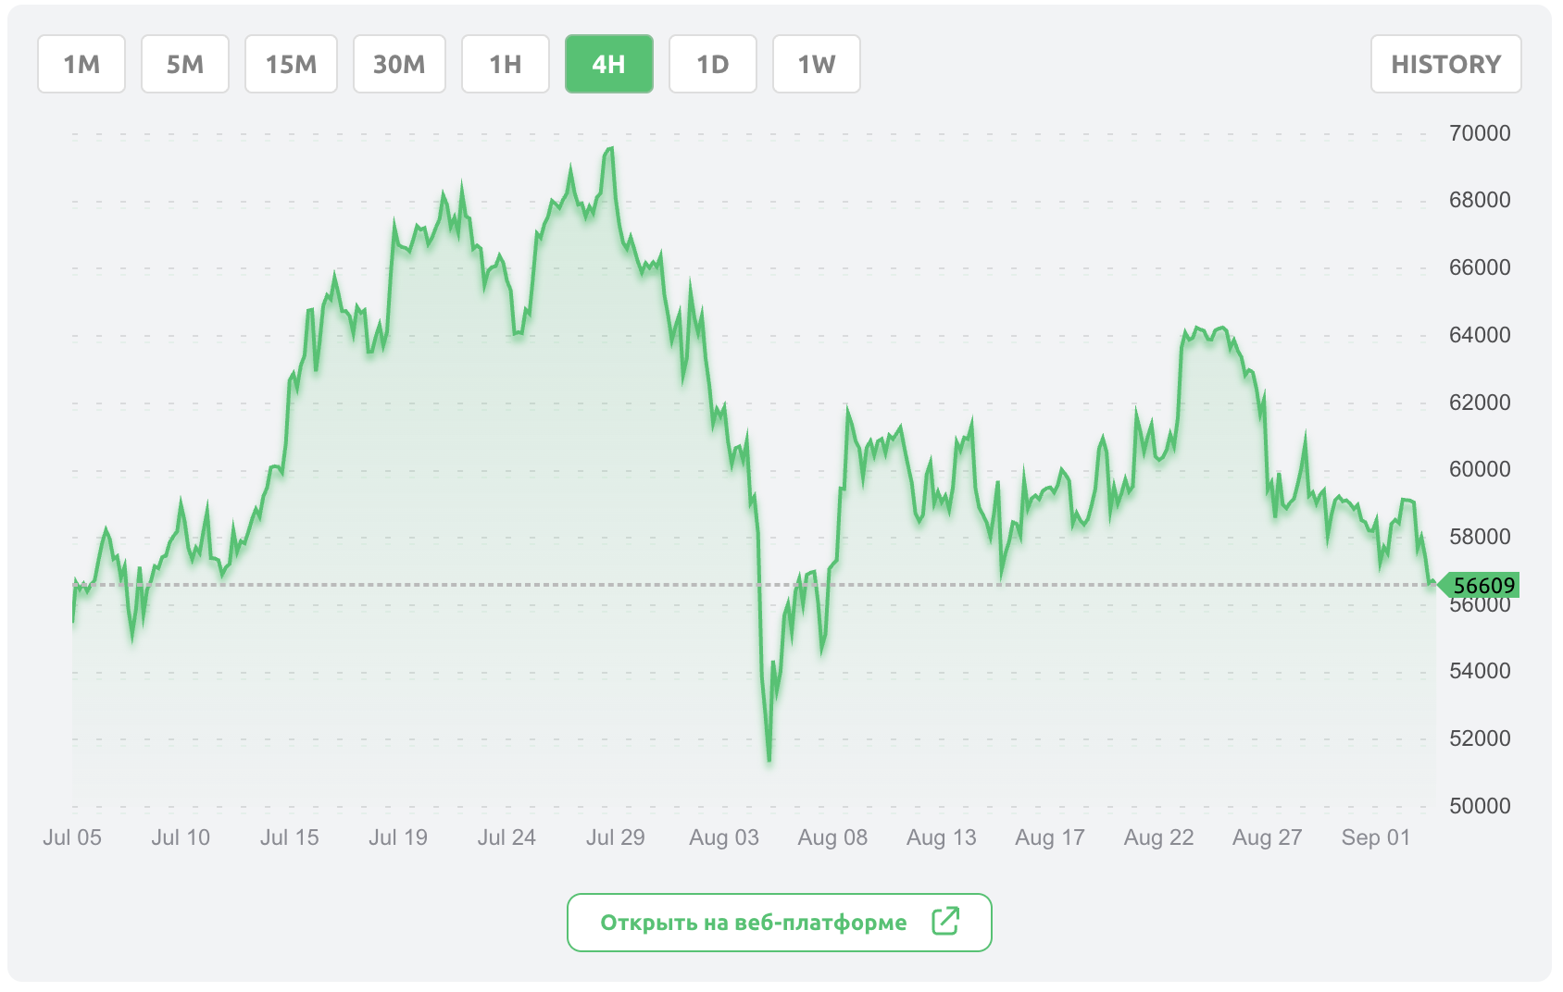1563x992 pixels.
Task: Click the Sep 01 date label
Action: 1375,837
